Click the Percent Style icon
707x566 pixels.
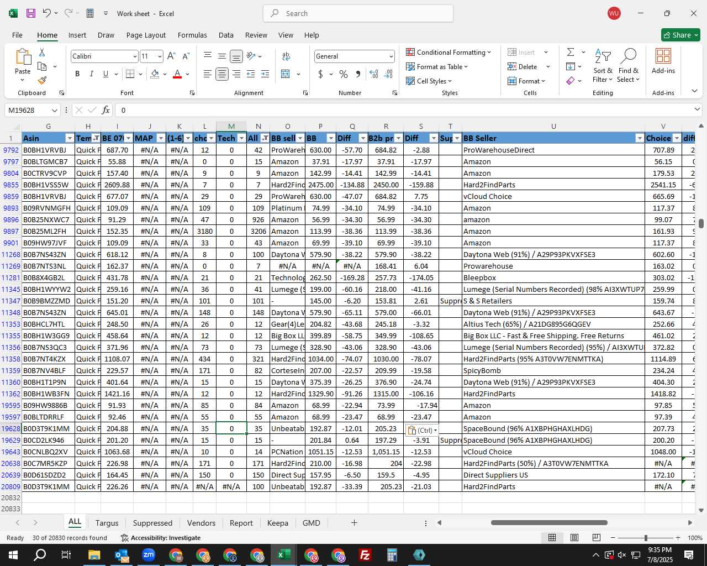point(344,74)
